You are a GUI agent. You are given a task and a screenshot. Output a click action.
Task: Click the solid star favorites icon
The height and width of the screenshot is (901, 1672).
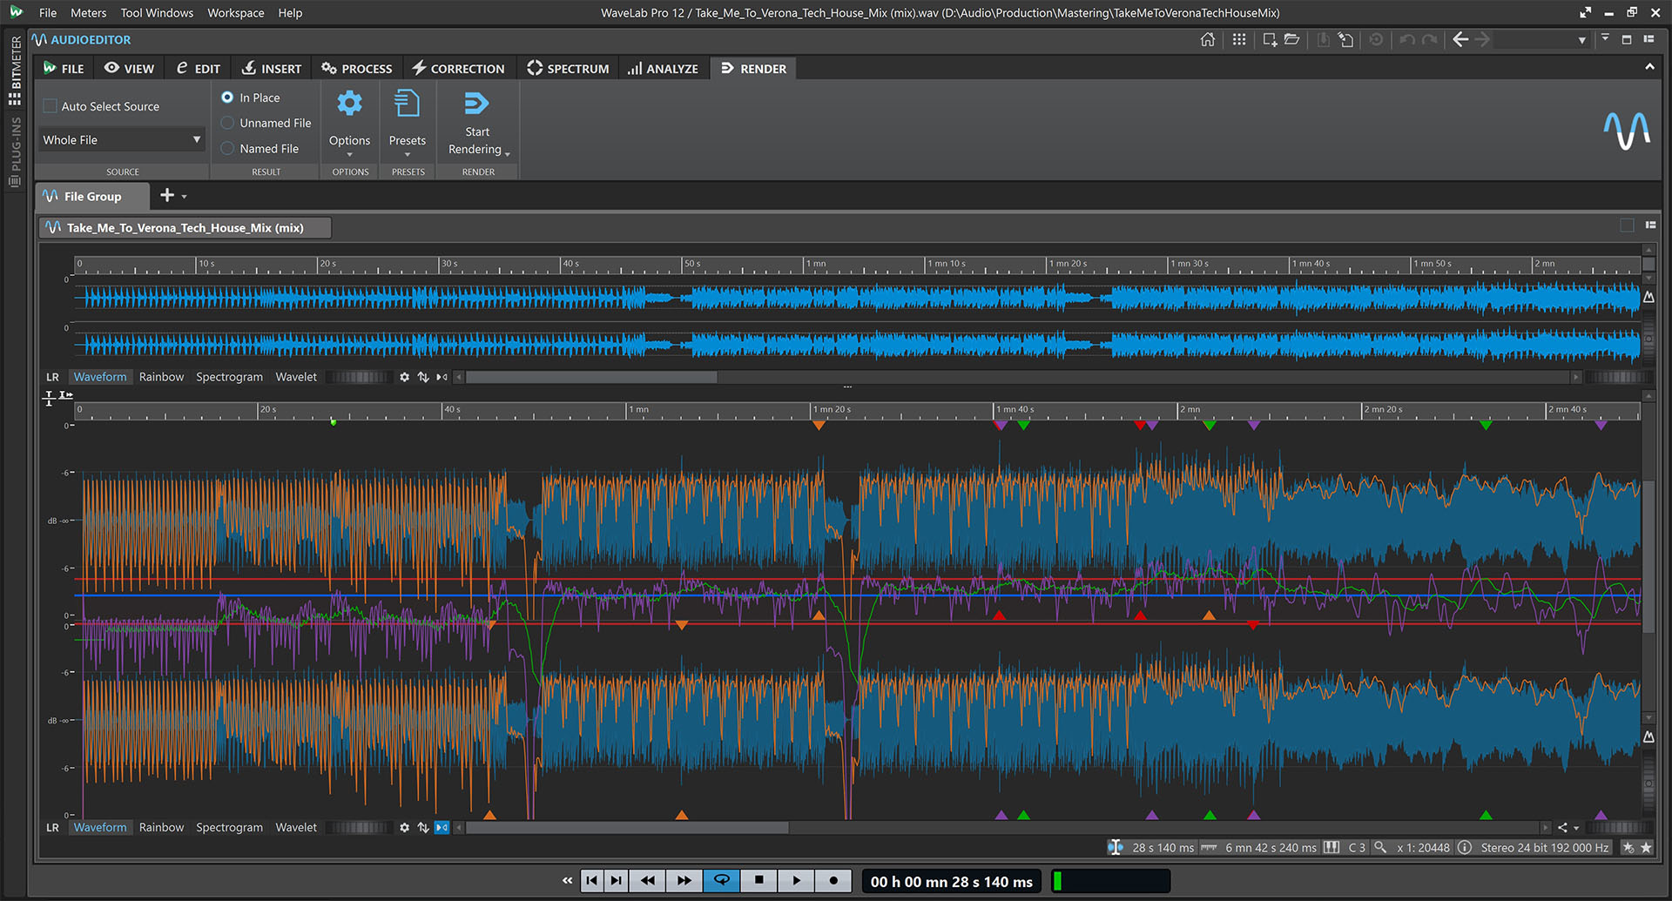pyautogui.click(x=1646, y=847)
